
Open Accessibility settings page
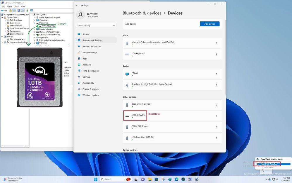coord(96,83)
